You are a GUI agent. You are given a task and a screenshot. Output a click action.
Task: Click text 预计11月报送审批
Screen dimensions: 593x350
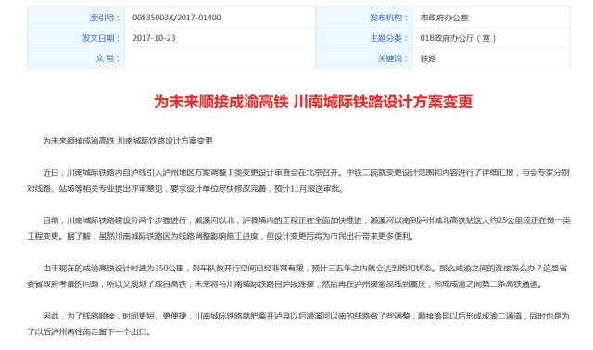(x=308, y=188)
